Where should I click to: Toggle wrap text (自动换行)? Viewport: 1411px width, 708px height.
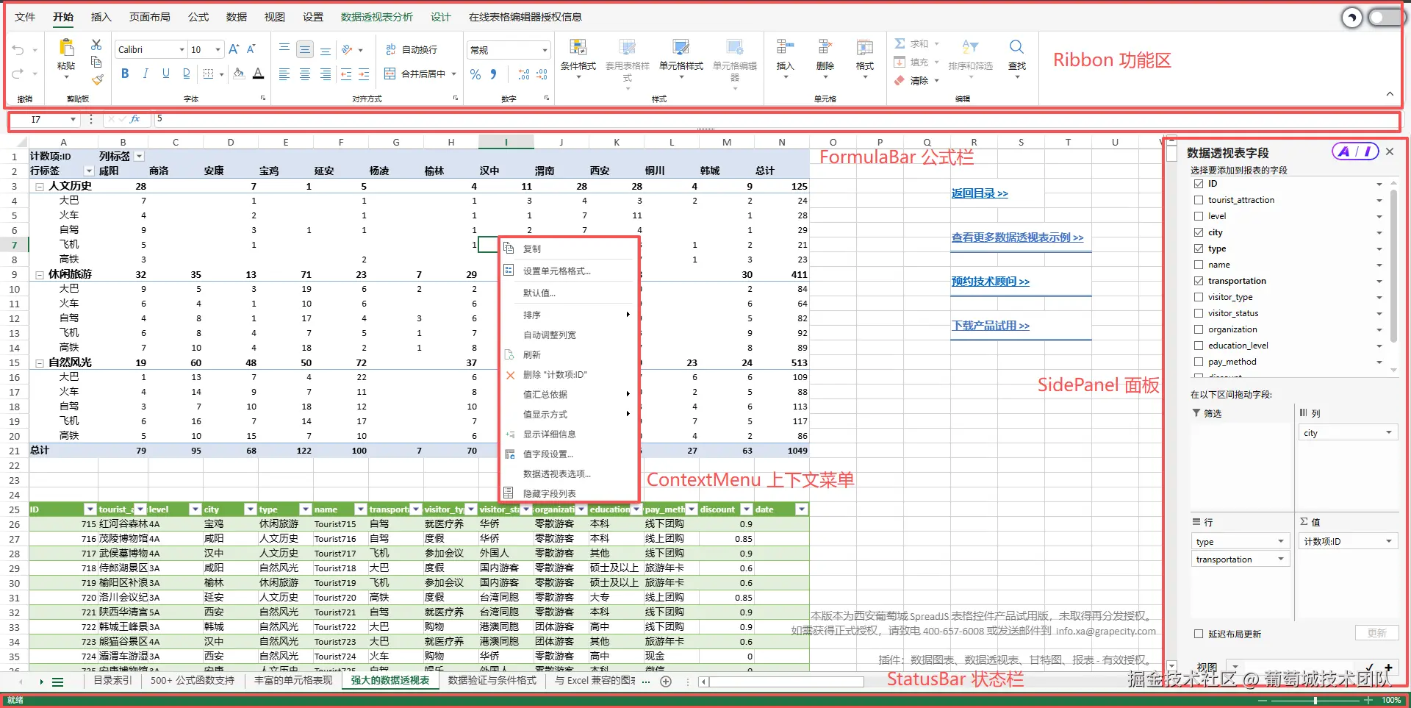[x=412, y=49]
